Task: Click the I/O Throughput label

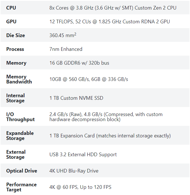Action: click(x=20, y=117)
